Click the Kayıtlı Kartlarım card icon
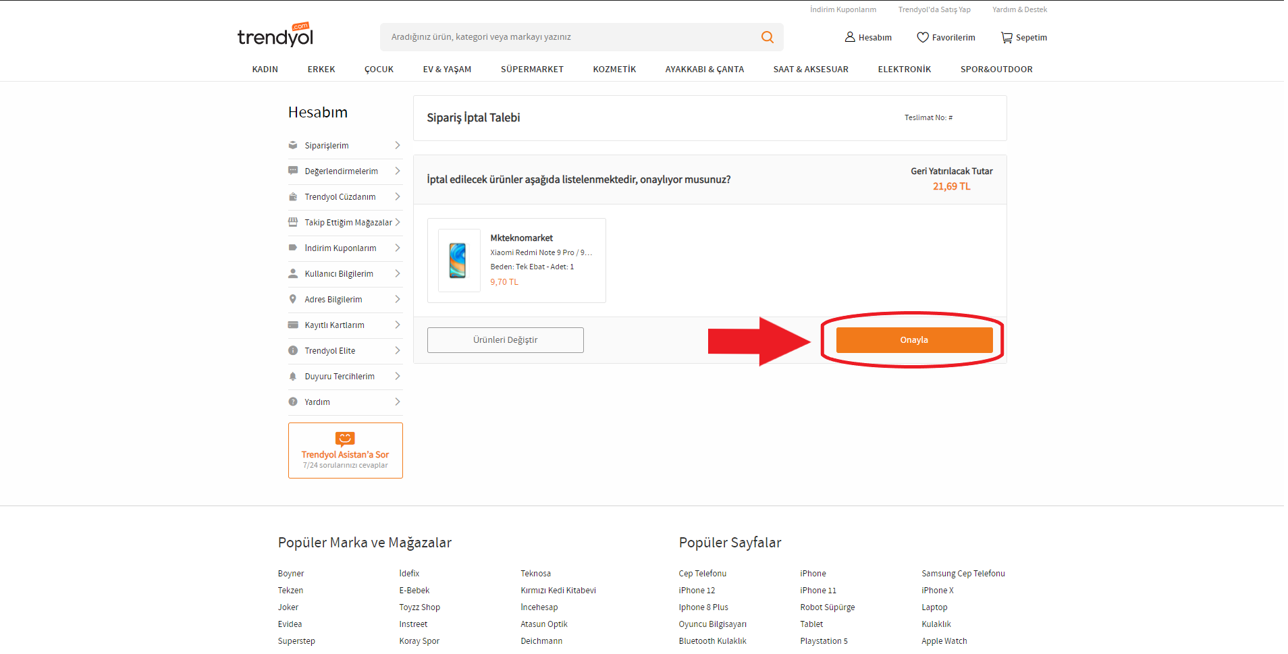Image resolution: width=1288 pixels, height=654 pixels. 293,325
